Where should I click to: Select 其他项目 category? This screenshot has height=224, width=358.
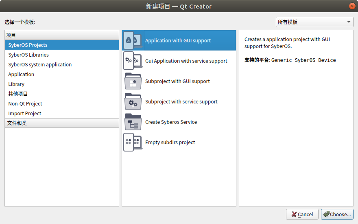click(18, 94)
